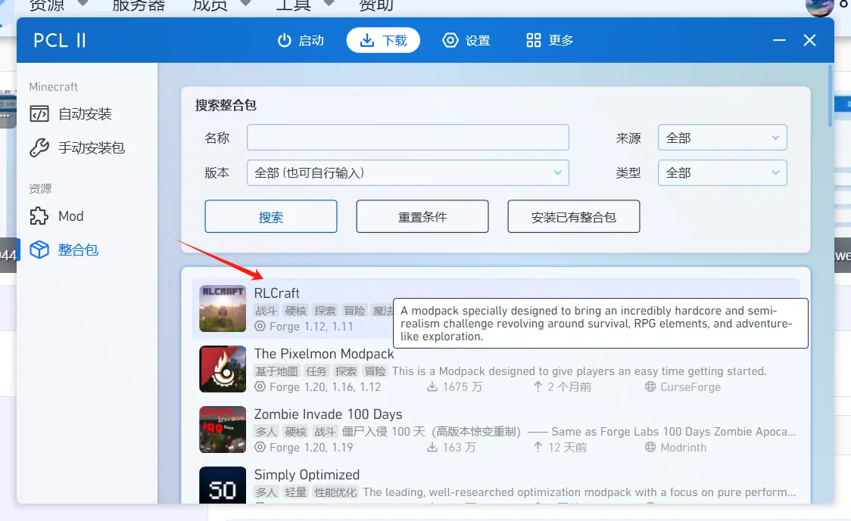
Task: Expand the 来源 source dropdown
Action: click(x=722, y=138)
